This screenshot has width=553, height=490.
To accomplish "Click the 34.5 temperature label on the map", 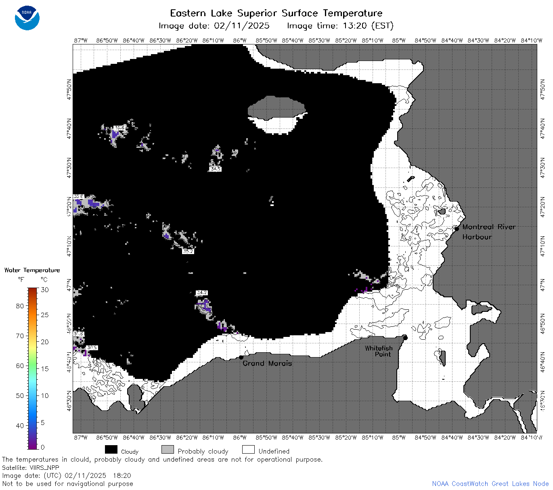I will [x=216, y=169].
